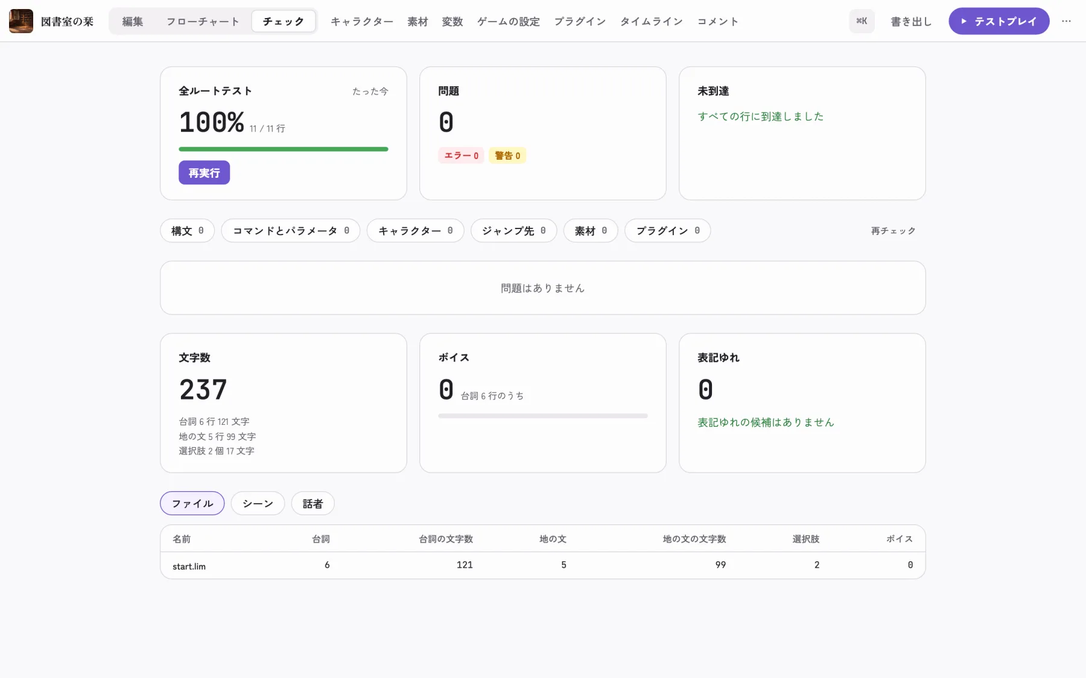Click the 地の文の文字数 column header
The width and height of the screenshot is (1086, 678).
tap(694, 539)
